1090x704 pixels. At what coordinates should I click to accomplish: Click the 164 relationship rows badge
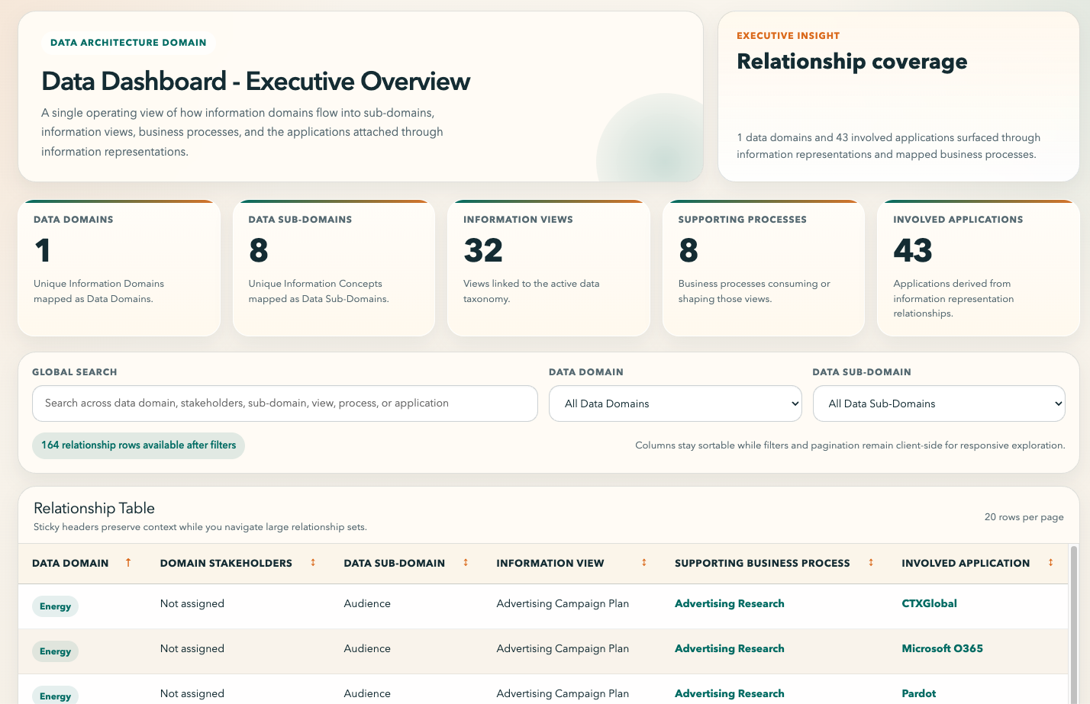coord(138,445)
